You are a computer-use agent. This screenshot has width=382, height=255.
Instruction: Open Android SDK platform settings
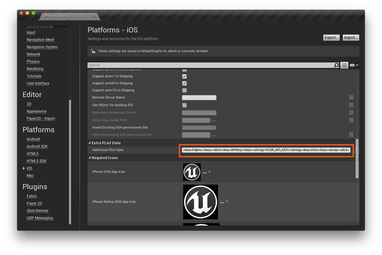pos(37,146)
